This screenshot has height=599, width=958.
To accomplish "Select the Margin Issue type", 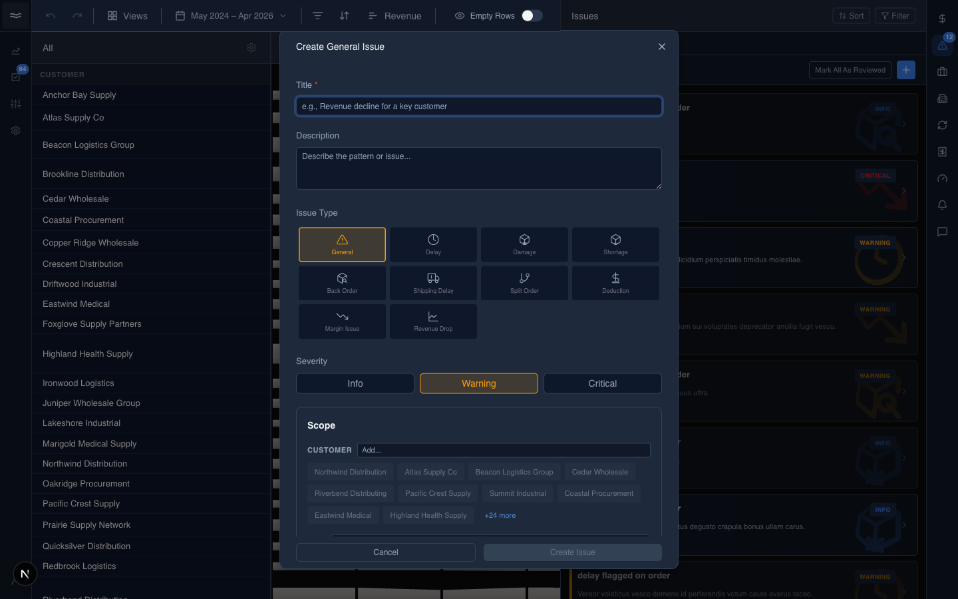I will pyautogui.click(x=342, y=321).
